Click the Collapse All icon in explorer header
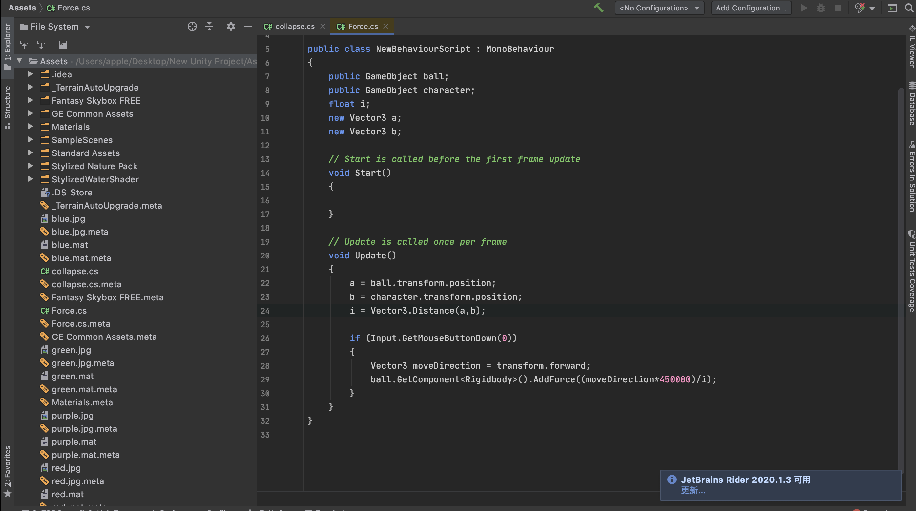The image size is (916, 511). point(209,26)
